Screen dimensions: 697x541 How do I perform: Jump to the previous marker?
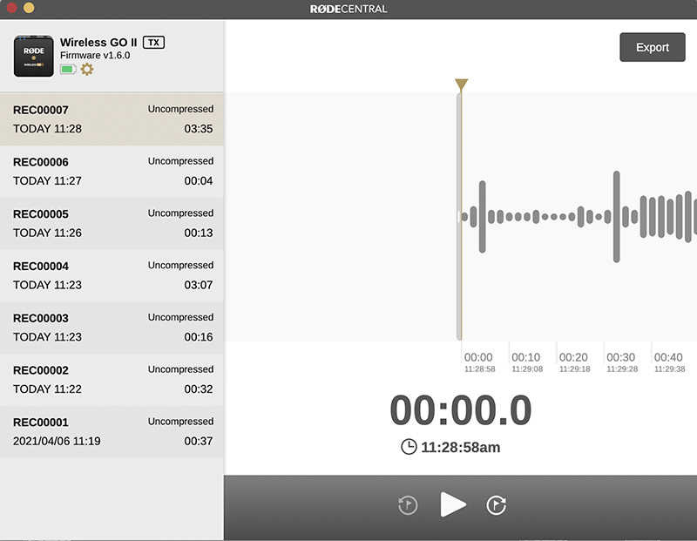coord(408,505)
